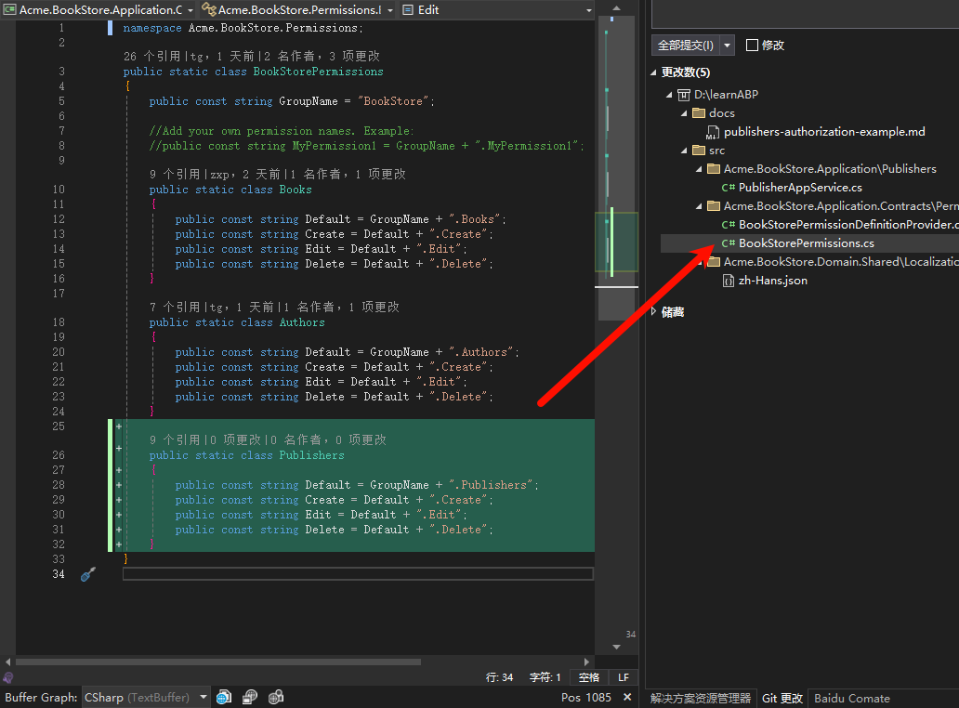Image resolution: width=959 pixels, height=708 pixels.
Task: Click the empty line 34 in editor
Action: point(358,574)
